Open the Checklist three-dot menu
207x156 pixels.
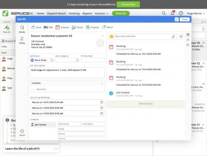102,83
